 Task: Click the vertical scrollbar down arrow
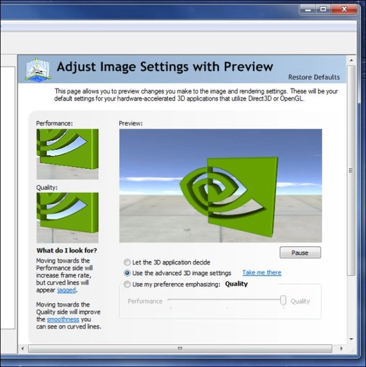point(351,339)
